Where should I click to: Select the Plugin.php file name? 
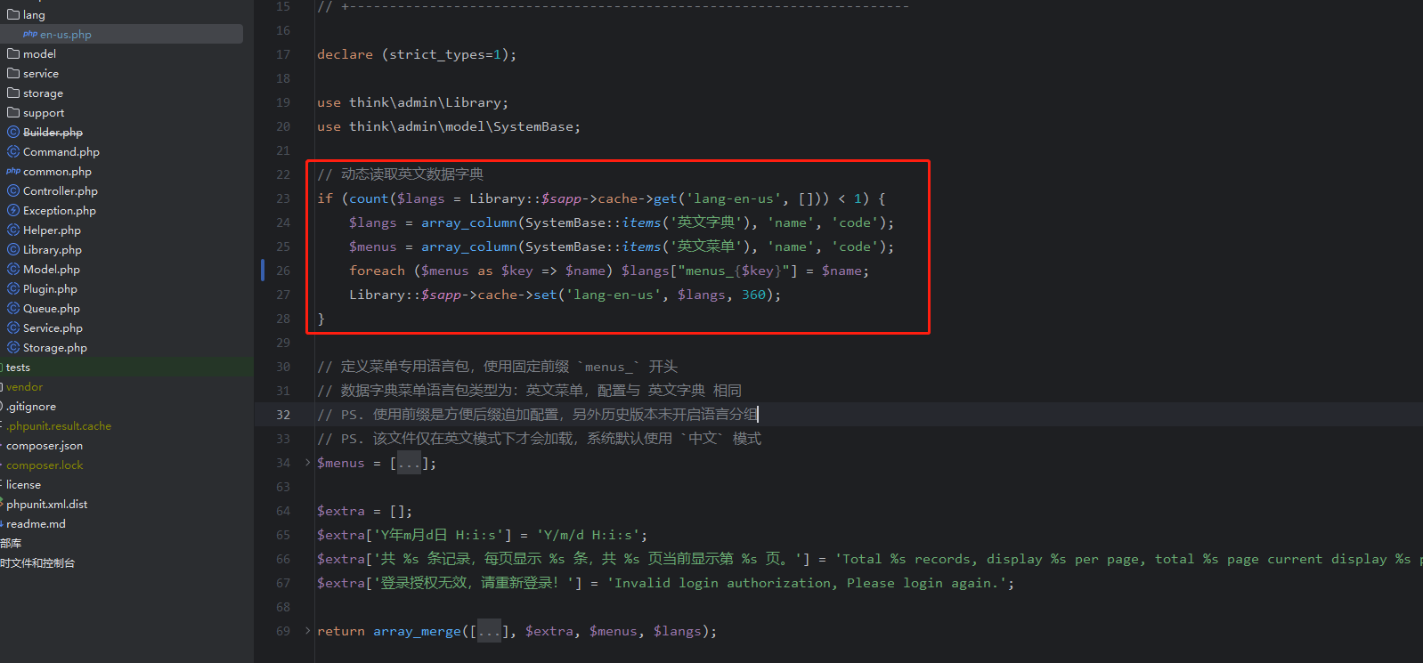coord(50,289)
